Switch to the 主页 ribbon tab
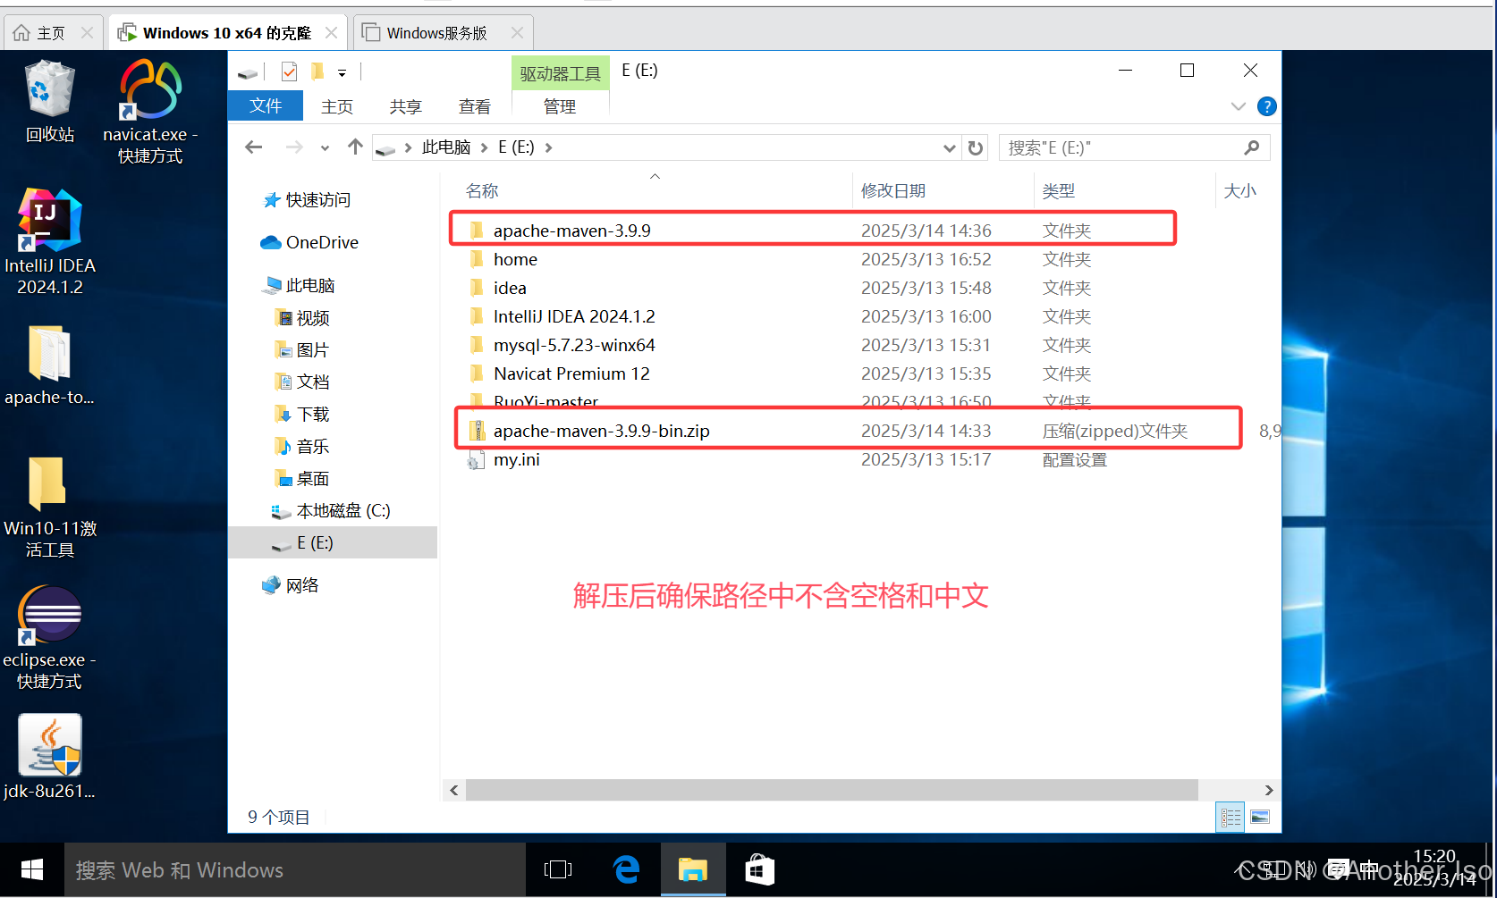The height and width of the screenshot is (898, 1497). tap(337, 106)
